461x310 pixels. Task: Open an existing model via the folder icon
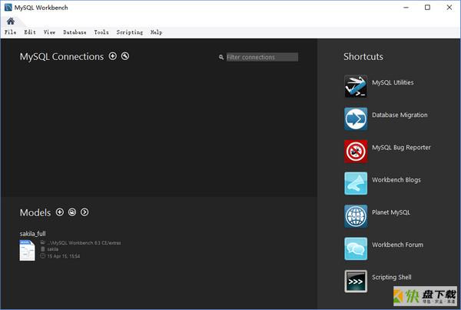(72, 212)
